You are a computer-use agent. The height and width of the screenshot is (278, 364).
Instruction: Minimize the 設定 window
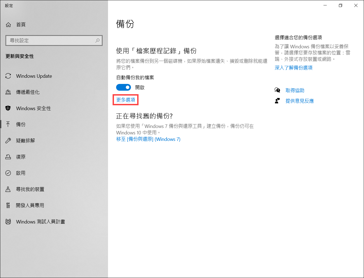click(325, 5)
